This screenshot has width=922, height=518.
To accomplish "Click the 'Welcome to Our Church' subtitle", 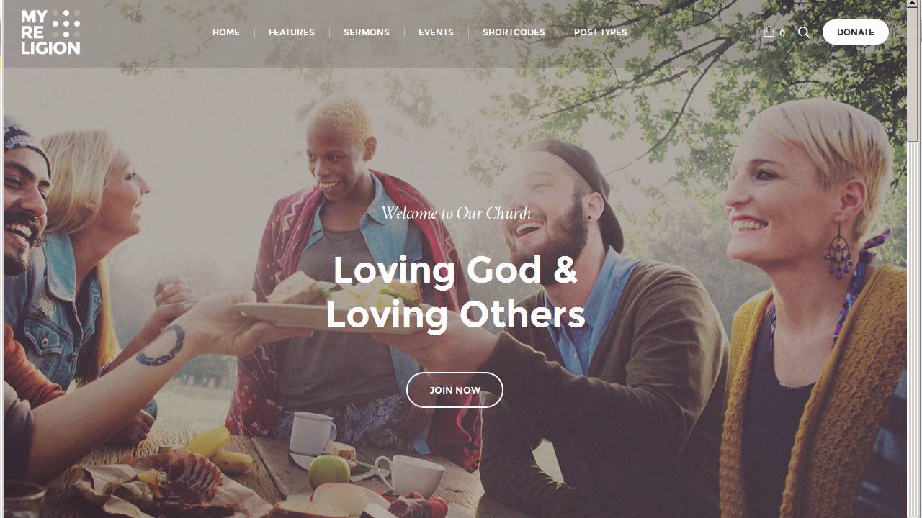I will tap(456, 213).
